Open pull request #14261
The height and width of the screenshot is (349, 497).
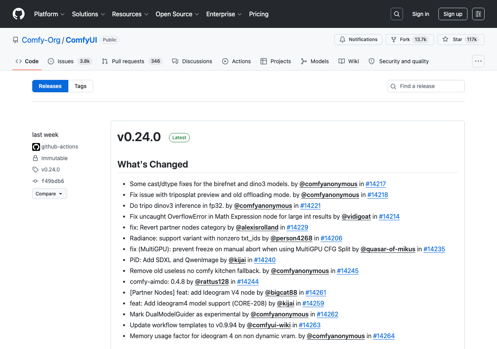[316, 292]
